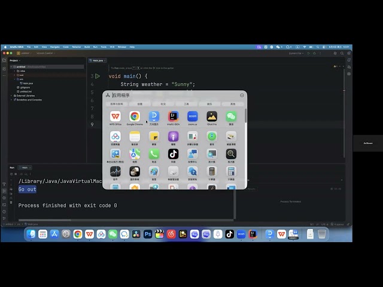Screen dimensions: 383x287
Task: Open the Notes app in the grid
Action: [135, 136]
